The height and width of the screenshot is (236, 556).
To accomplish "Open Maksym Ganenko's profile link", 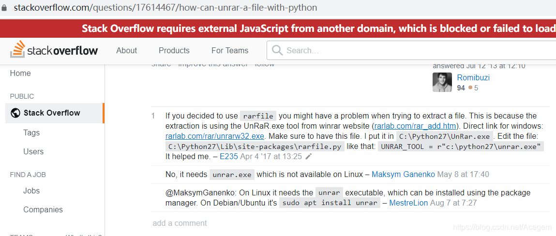I will [x=403, y=175].
